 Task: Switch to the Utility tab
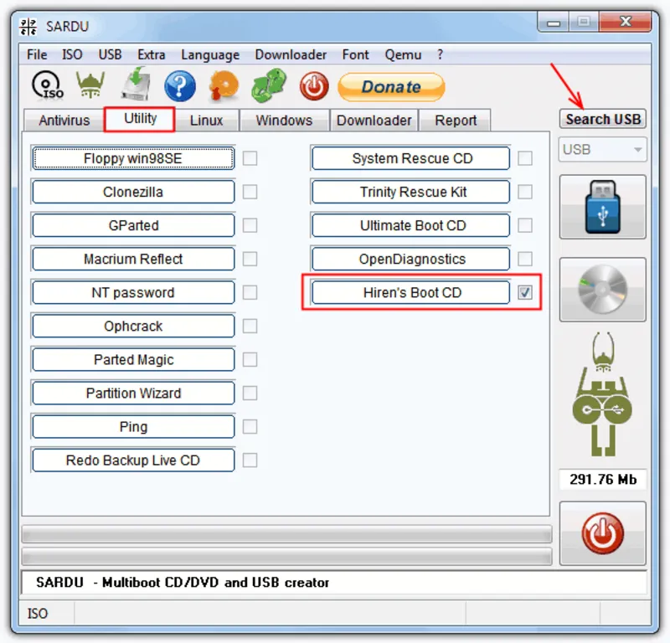tap(140, 118)
